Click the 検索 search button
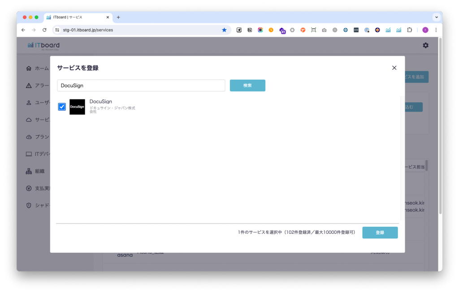459x293 pixels. click(247, 86)
